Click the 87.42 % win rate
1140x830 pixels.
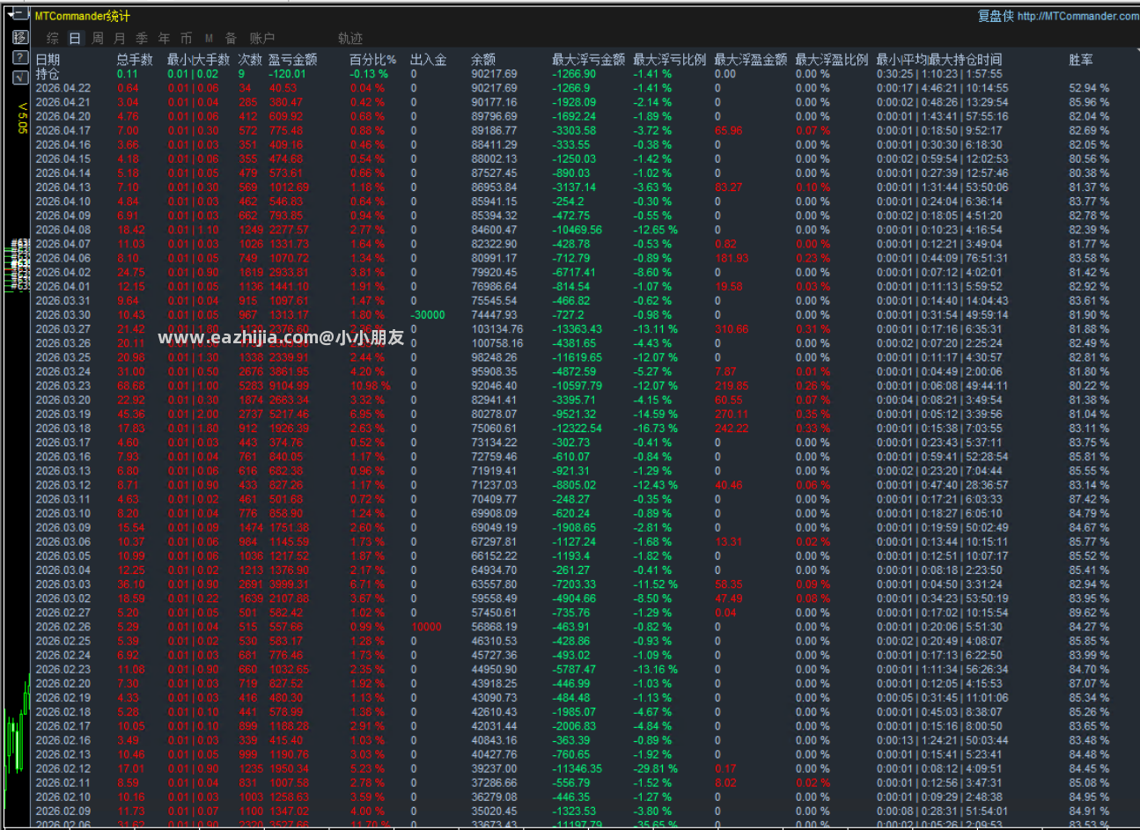[x=1089, y=499]
